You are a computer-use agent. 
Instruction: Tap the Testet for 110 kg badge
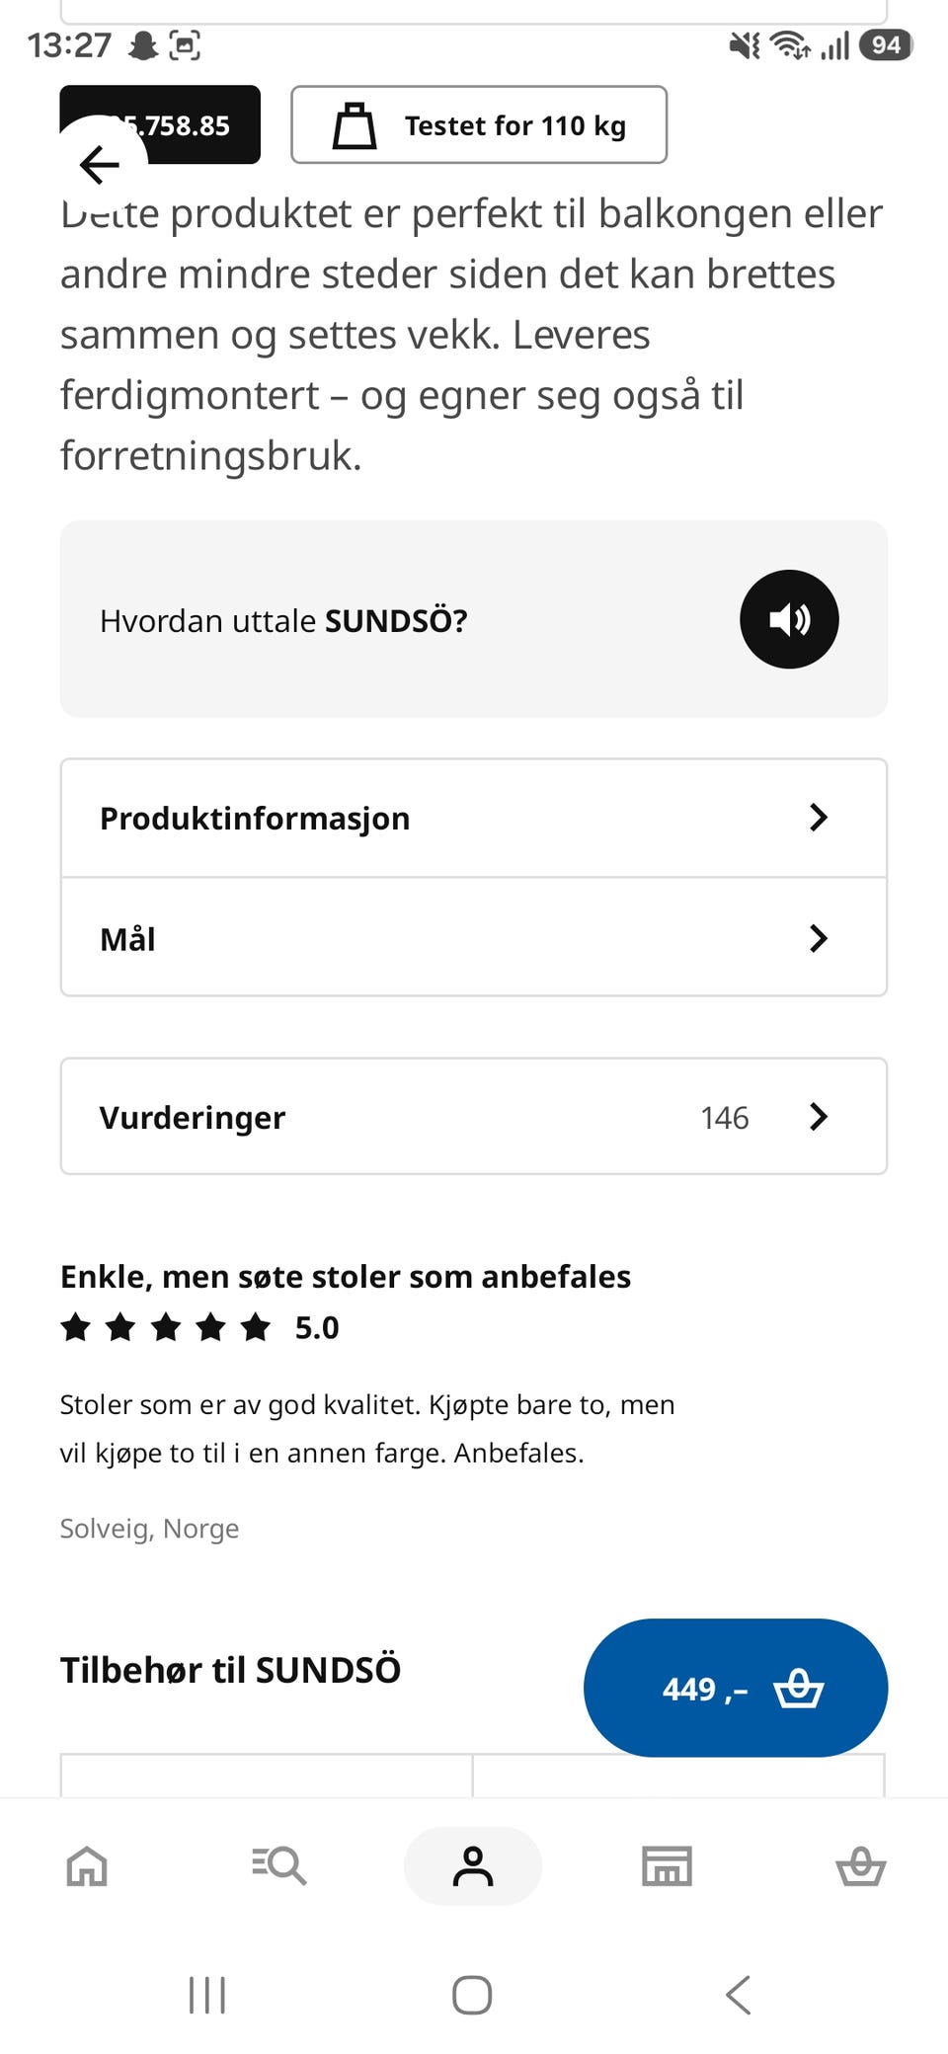tap(479, 124)
